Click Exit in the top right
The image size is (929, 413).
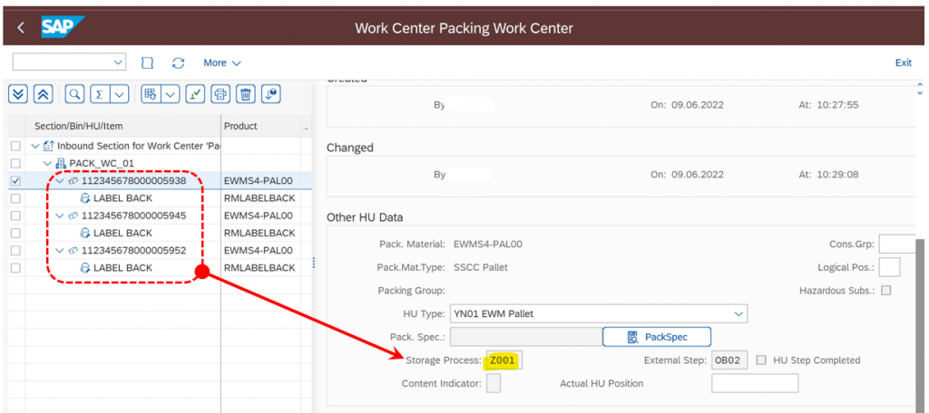[903, 62]
